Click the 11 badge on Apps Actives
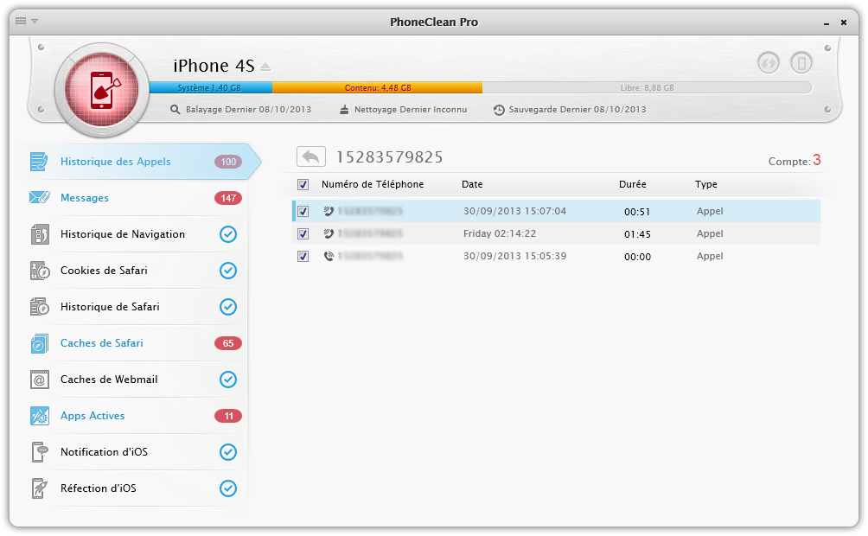Screen dimensions: 868x536 coord(228,416)
